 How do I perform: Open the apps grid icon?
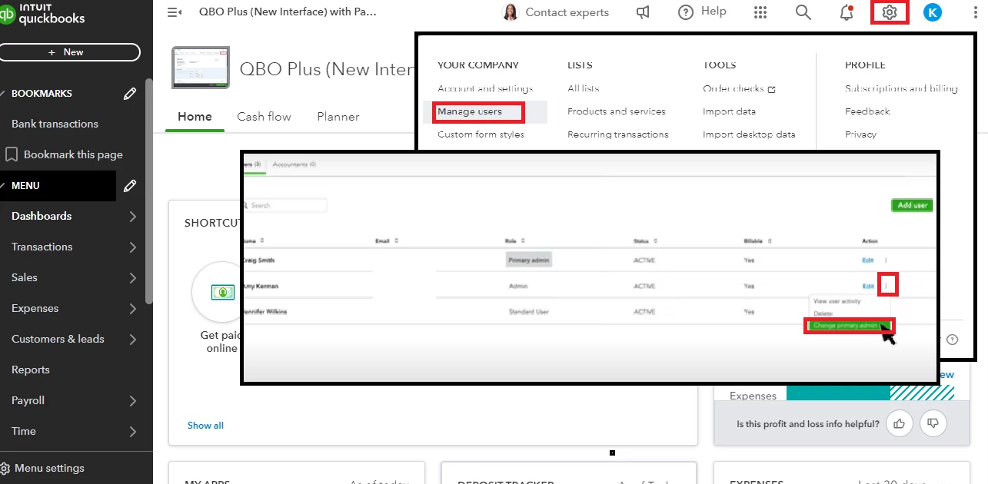click(760, 12)
